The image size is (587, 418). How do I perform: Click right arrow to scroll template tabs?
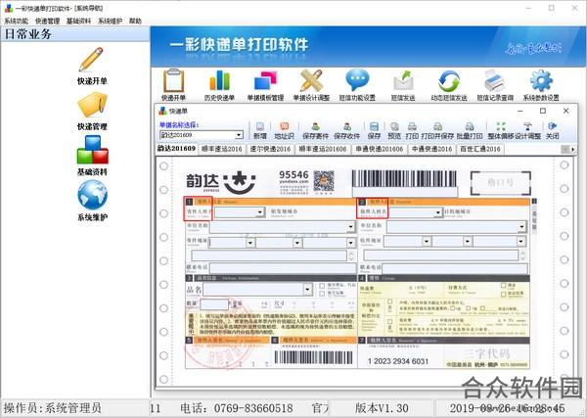point(572,150)
